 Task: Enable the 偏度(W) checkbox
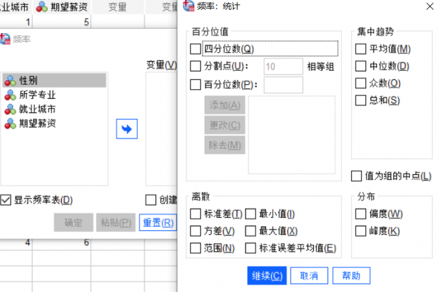[x=361, y=214]
